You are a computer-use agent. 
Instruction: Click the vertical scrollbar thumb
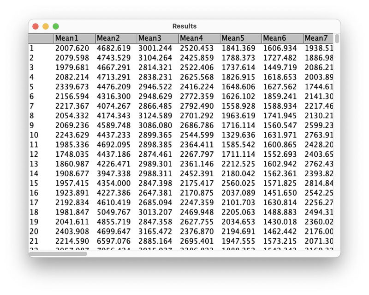[337, 38]
